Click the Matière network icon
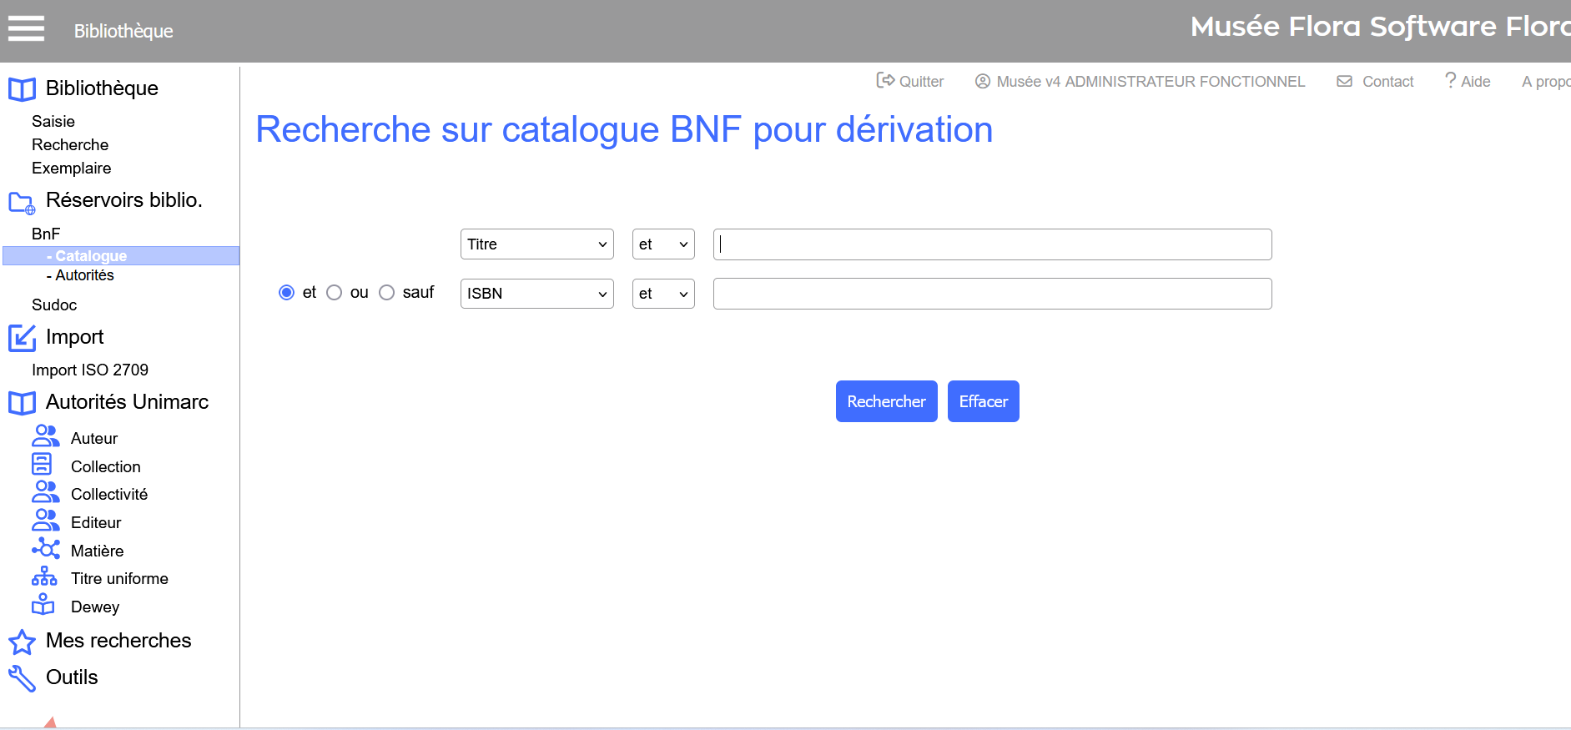The width and height of the screenshot is (1571, 730). coord(46,548)
